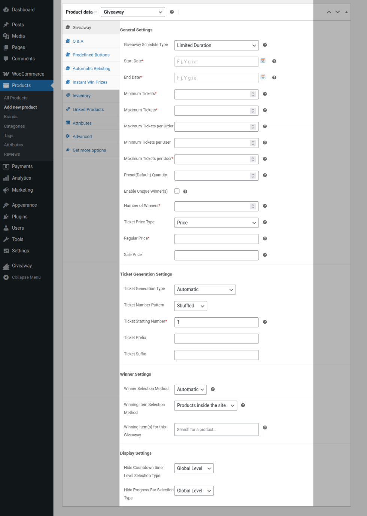
Task: Click help icon beside Number of Winners
Action: point(265,206)
